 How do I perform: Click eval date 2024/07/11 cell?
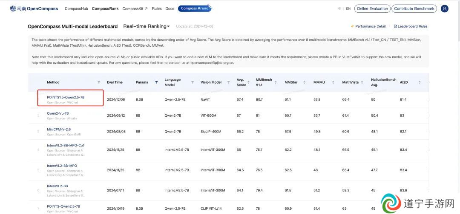(x=116, y=191)
